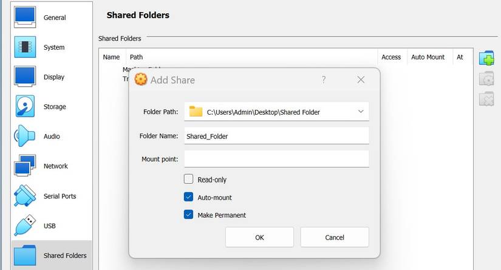Select the Shared Folders category
Viewport: 501px width, 270px height.
(52, 255)
